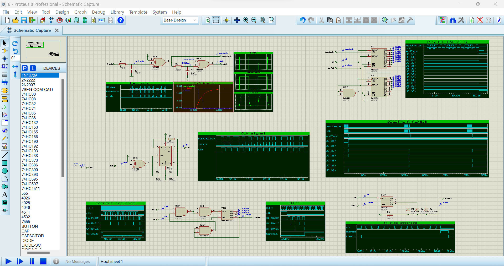Viewport: 504px width, 266px height.
Task: Click the rotation angle input field
Action: pos(15,58)
